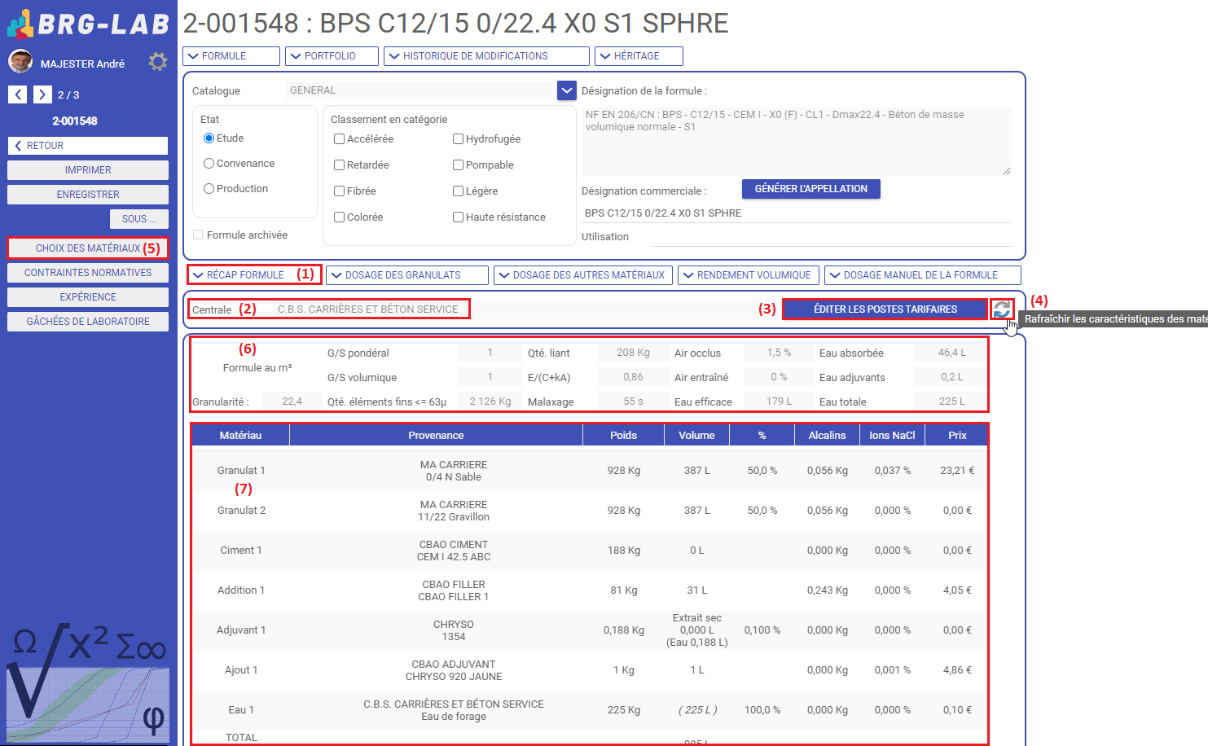Click the Provenance column header
This screenshot has width=1208, height=746.
click(x=437, y=436)
